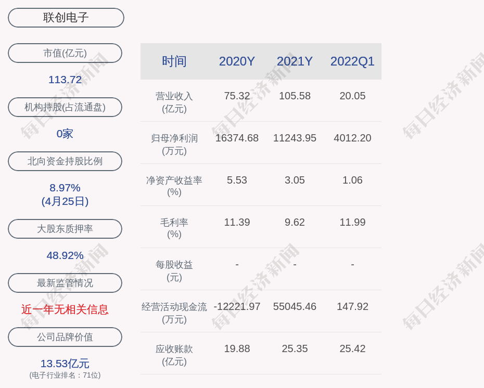This screenshot has width=484, height=388.
Task: Select the 市值(亿元) label pill
Action: 65,53
